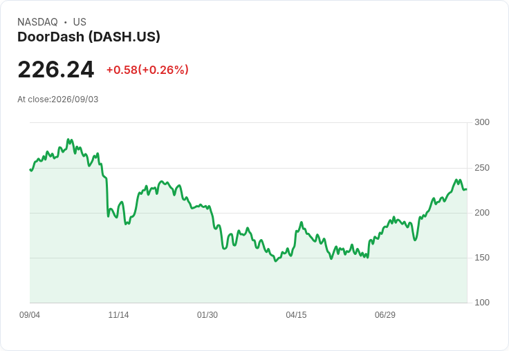The height and width of the screenshot is (351, 509).
Task: Select the 100 y-axis label
Action: [x=482, y=303]
